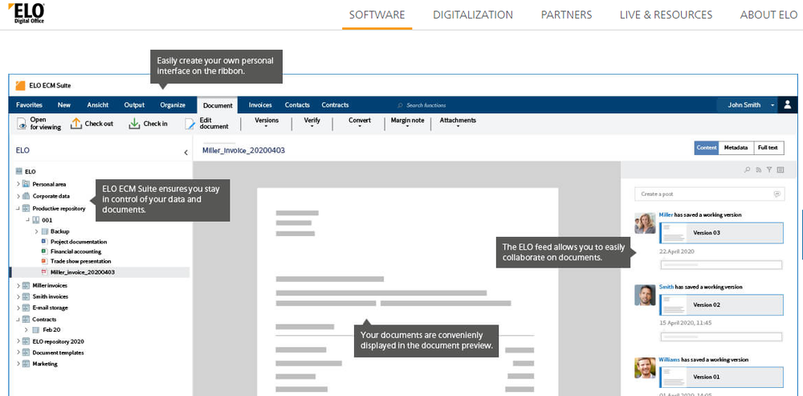The height and width of the screenshot is (396, 803).
Task: Click the Project documentation file icon
Action: (44, 241)
